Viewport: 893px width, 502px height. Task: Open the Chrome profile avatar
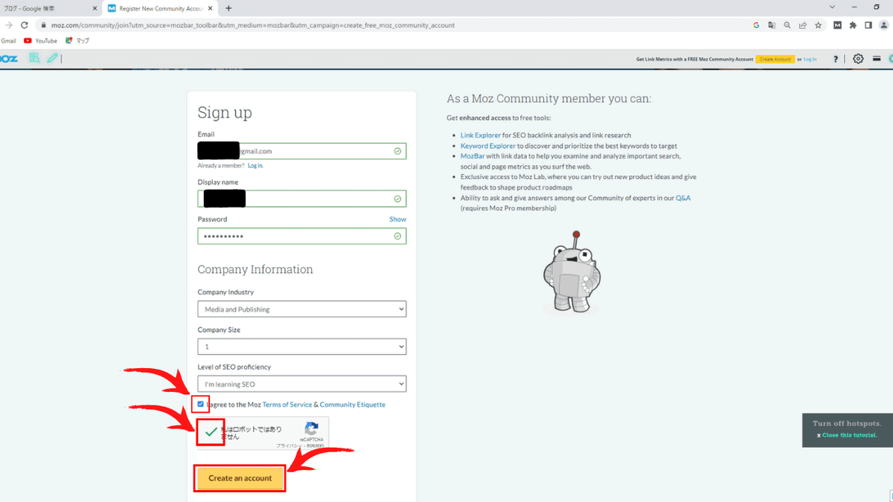pyautogui.click(x=884, y=25)
